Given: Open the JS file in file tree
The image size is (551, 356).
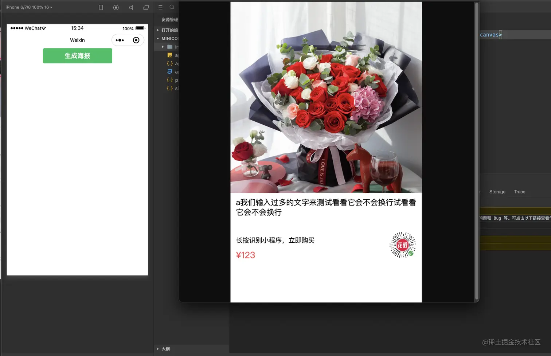Looking at the screenshot, I should tap(172, 55).
